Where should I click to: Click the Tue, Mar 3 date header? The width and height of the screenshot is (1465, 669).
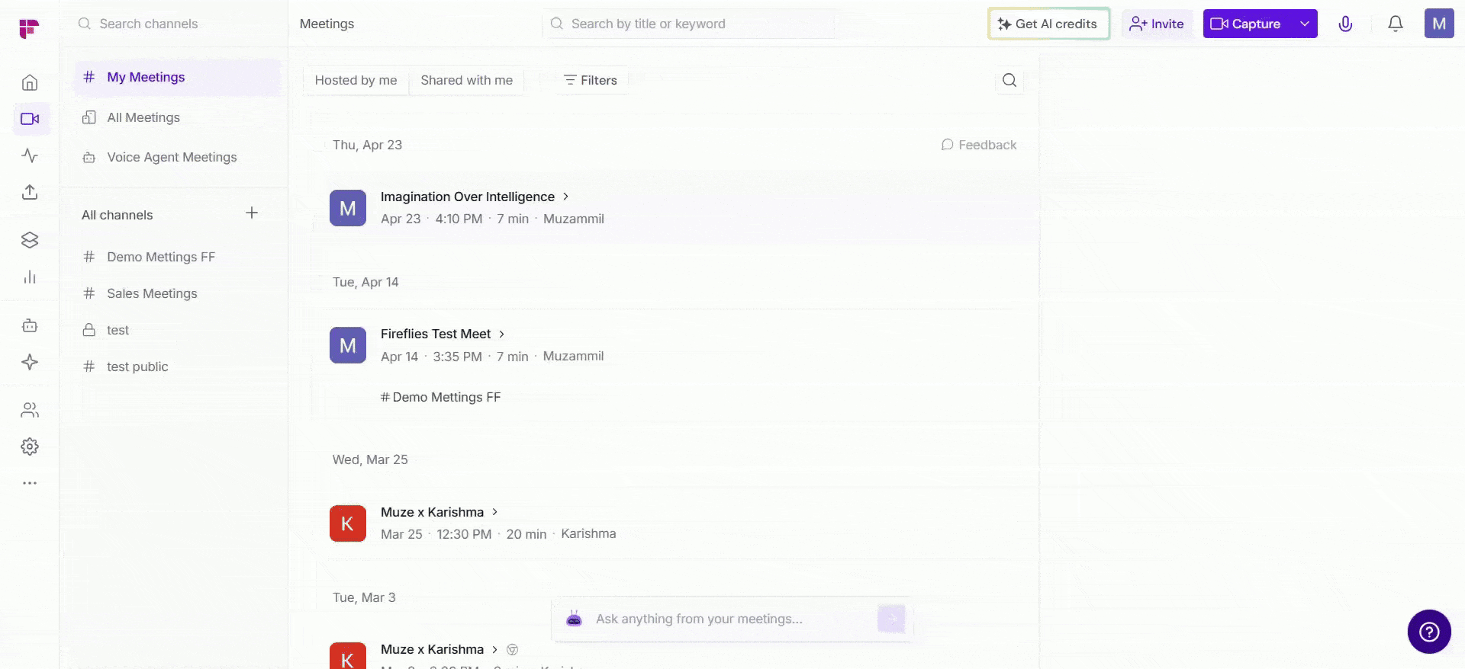(364, 597)
